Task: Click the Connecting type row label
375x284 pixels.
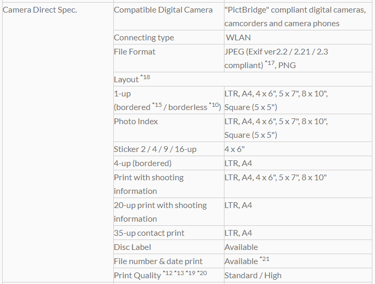Action: pyautogui.click(x=144, y=38)
